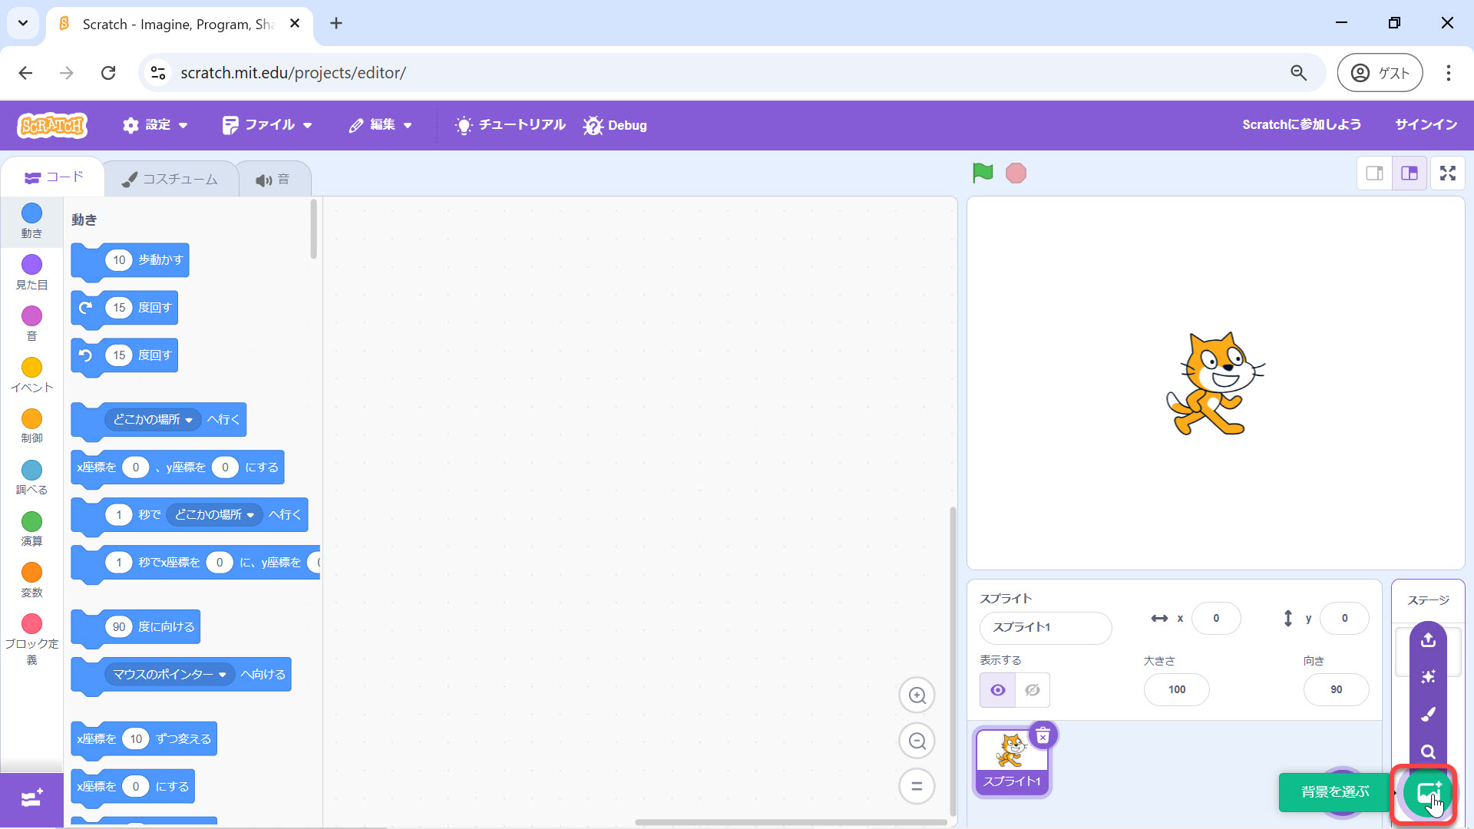This screenshot has width=1474, height=829.
Task: Edit the sprite y coordinate field
Action: click(x=1343, y=619)
